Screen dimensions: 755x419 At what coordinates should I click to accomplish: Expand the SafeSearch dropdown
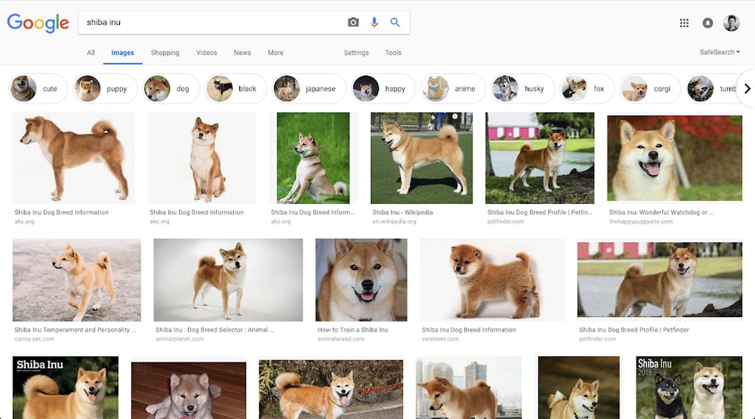coord(719,52)
